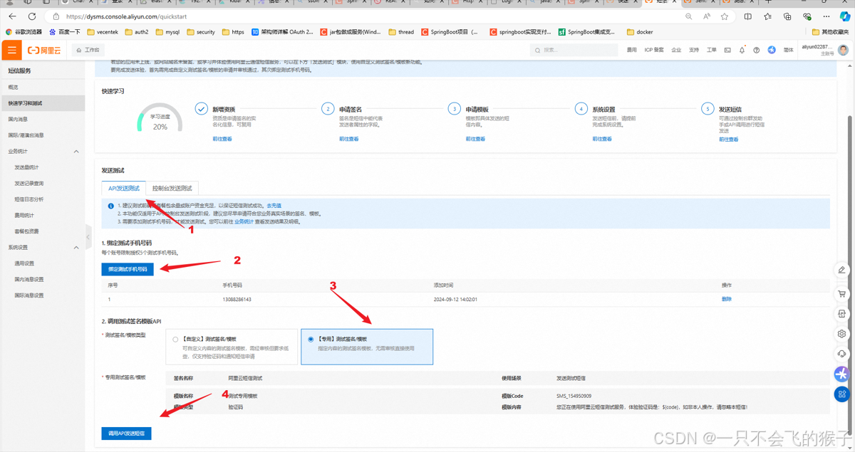Open 发送记录查询 in sidebar
This screenshot has width=855, height=452.
pyautogui.click(x=28, y=183)
